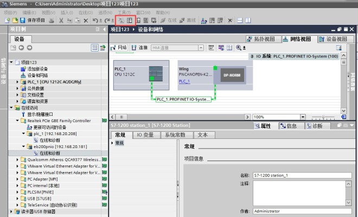This screenshot has width=358, height=217.
Task: Click the Go online (在线) toolbar icon
Action: pos(169,20)
